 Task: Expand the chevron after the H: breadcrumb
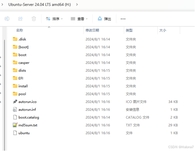point(77,5)
